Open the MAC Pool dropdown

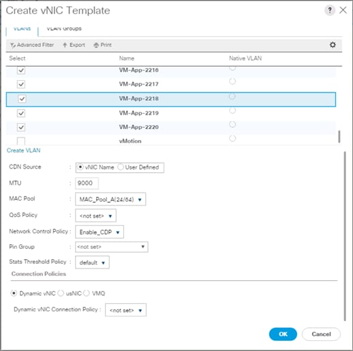tap(110, 199)
